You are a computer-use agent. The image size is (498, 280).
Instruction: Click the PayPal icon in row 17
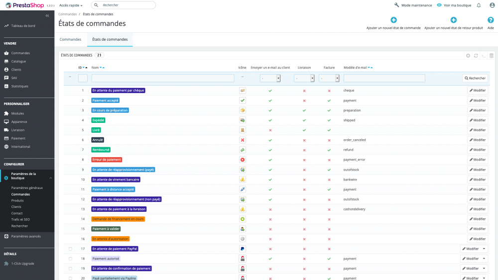243,249
